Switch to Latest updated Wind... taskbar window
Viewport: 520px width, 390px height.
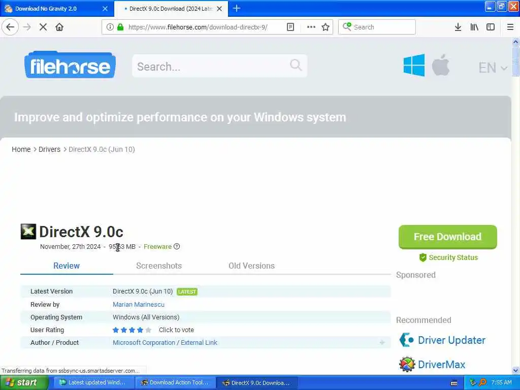94,382
